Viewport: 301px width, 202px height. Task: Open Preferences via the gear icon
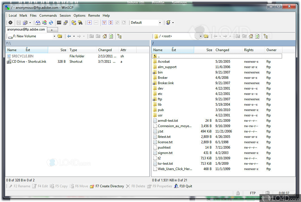(10, 23)
